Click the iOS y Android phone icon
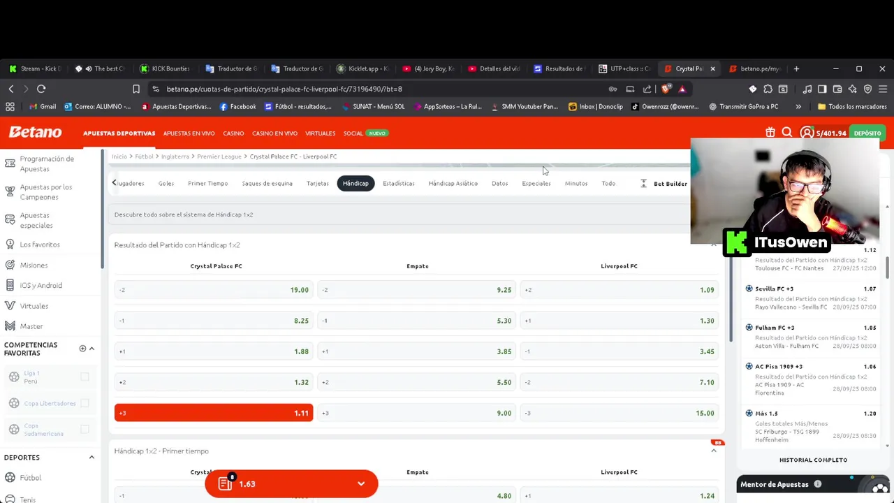The height and width of the screenshot is (503, 894). point(10,285)
